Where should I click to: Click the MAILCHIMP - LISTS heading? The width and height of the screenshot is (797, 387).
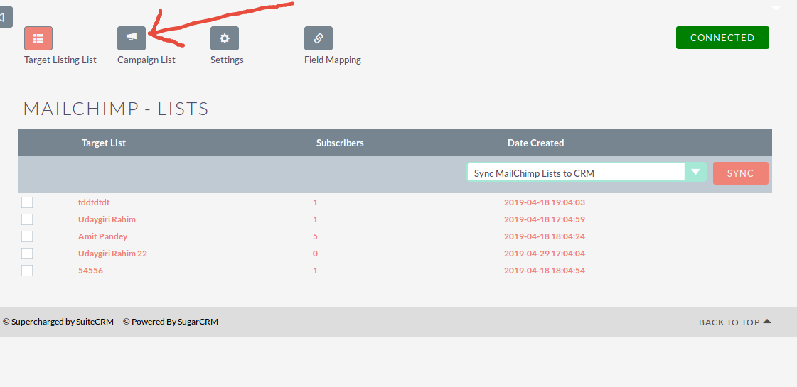pos(116,109)
